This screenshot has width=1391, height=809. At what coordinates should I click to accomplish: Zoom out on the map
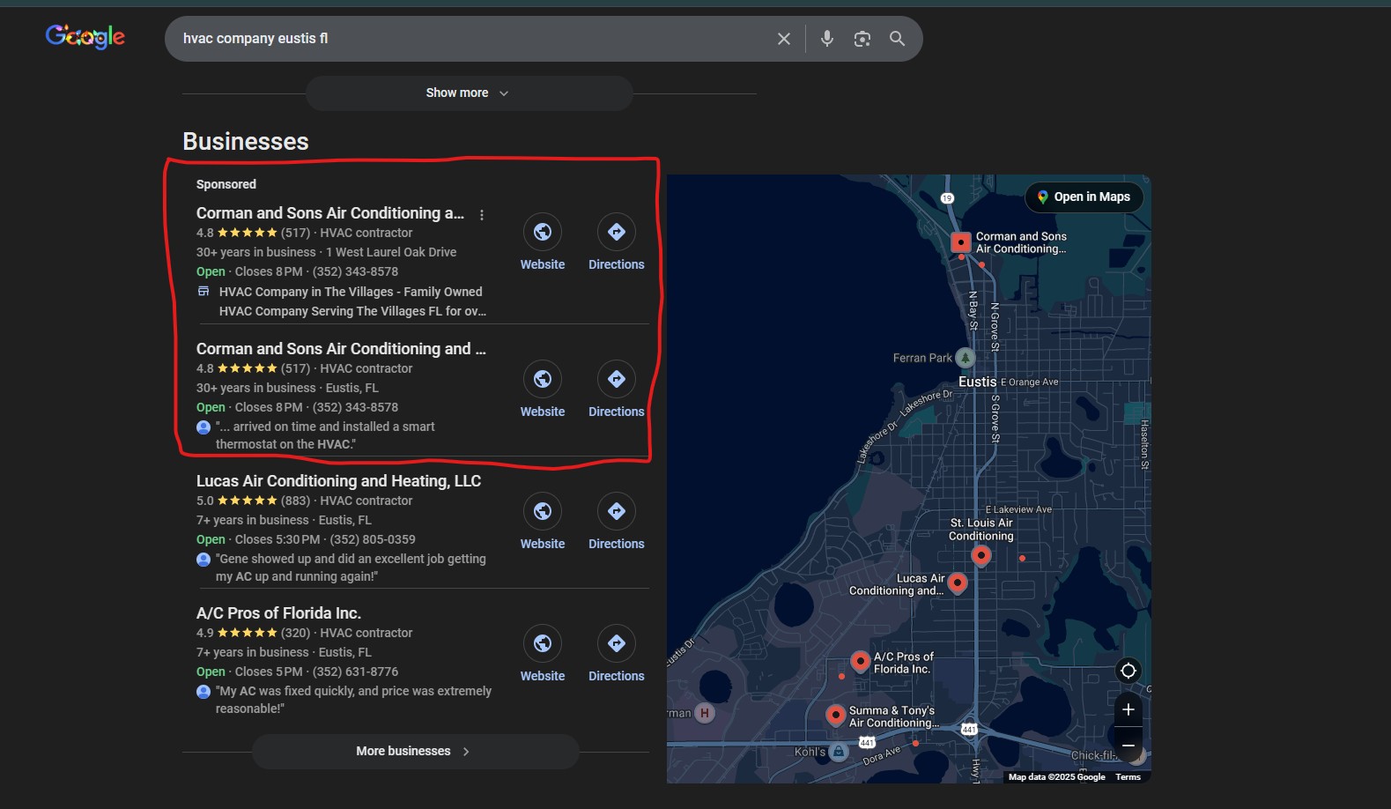click(x=1128, y=745)
